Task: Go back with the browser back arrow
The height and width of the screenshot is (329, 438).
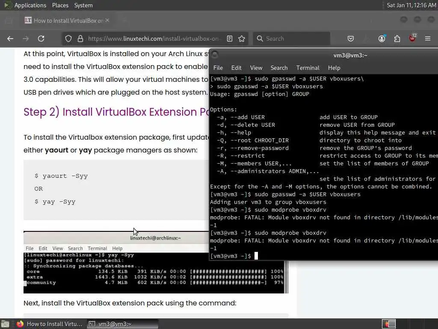Action: (10, 39)
